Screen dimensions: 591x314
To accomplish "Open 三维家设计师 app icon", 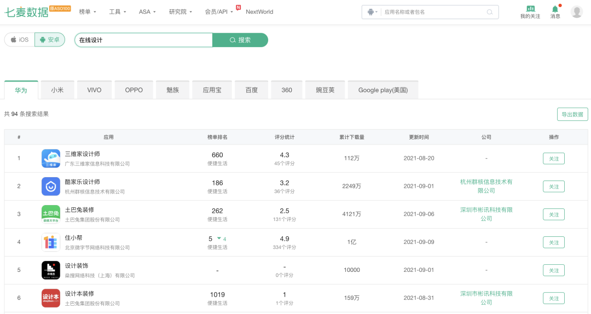I will pyautogui.click(x=51, y=158).
